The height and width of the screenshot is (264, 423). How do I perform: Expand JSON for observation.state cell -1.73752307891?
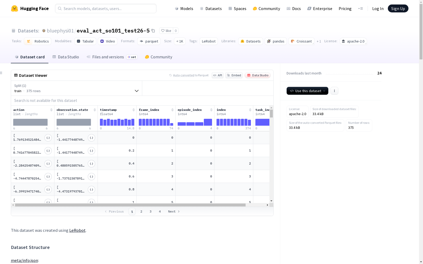coord(91,177)
